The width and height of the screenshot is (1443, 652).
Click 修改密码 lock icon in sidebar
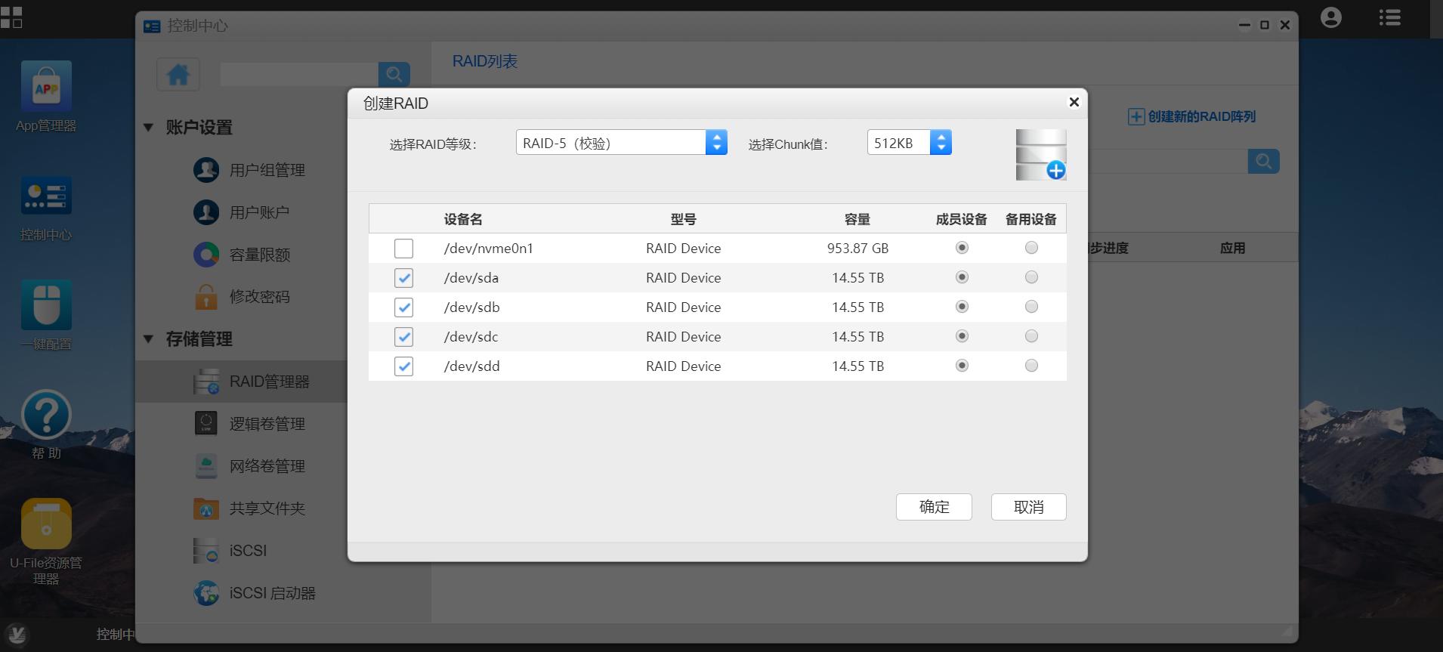pos(206,297)
